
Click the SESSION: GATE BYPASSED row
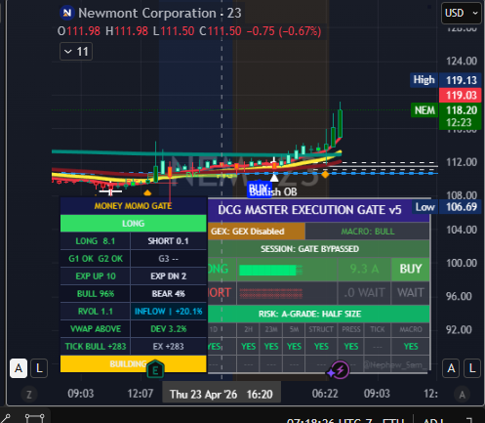pos(319,249)
